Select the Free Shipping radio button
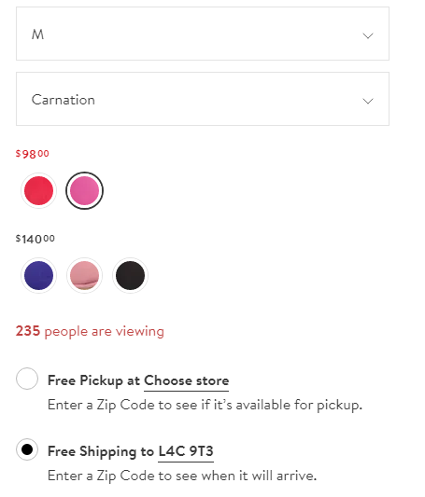 [x=27, y=449]
